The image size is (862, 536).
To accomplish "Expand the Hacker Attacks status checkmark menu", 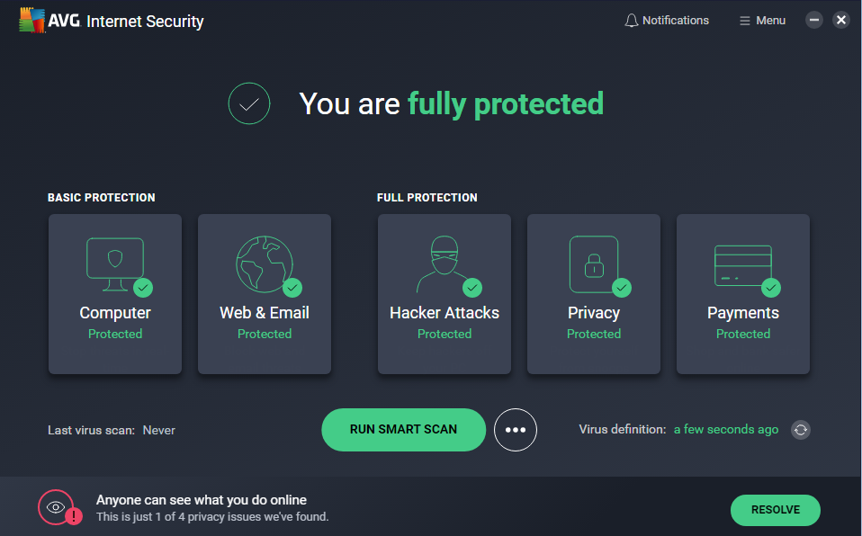I will point(471,289).
